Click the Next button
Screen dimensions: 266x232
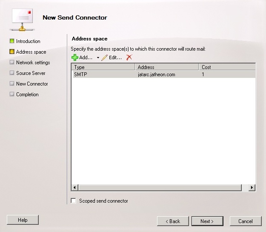pos(207,221)
